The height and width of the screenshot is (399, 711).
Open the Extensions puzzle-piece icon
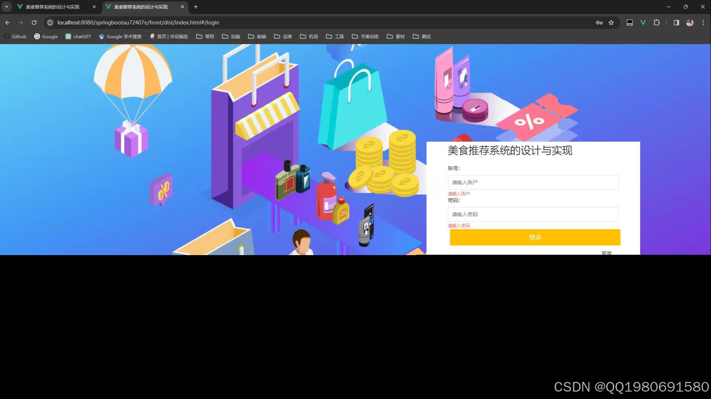tap(657, 23)
